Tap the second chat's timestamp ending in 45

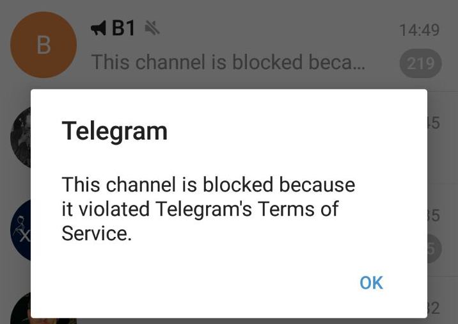(434, 122)
